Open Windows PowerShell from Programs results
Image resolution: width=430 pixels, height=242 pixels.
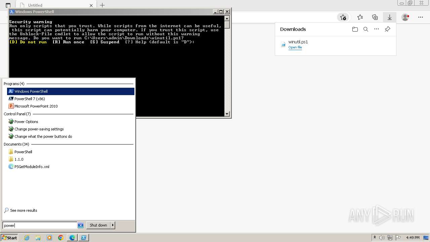pyautogui.click(x=71, y=91)
